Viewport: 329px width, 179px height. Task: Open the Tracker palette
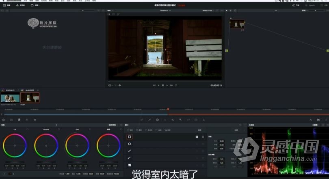click(x=165, y=120)
